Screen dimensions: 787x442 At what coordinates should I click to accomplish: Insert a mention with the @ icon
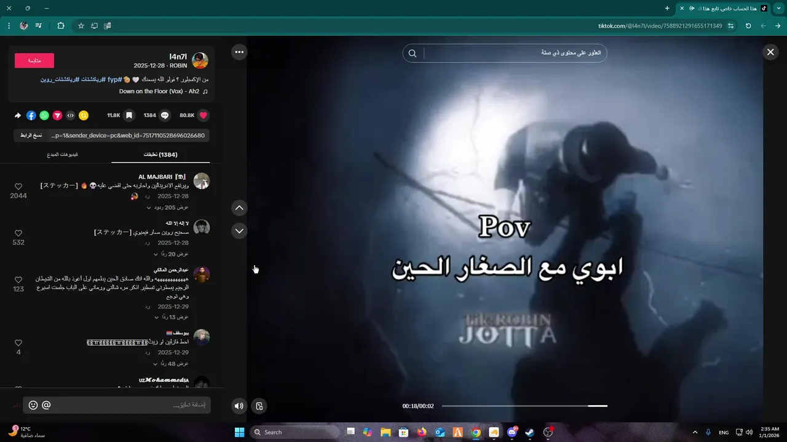click(x=46, y=405)
